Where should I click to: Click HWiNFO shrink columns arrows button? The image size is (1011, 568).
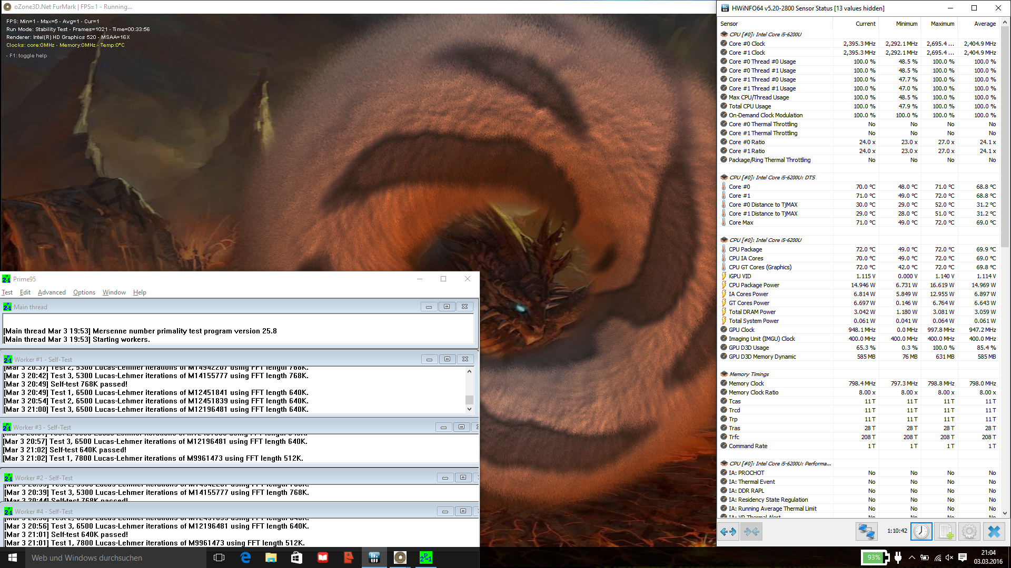coord(751,532)
